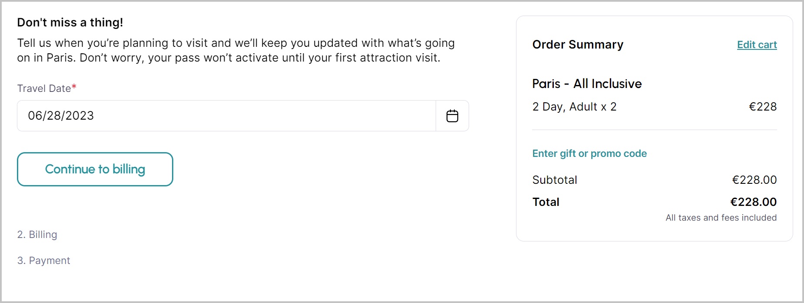Click the Order Summary heading

point(578,45)
